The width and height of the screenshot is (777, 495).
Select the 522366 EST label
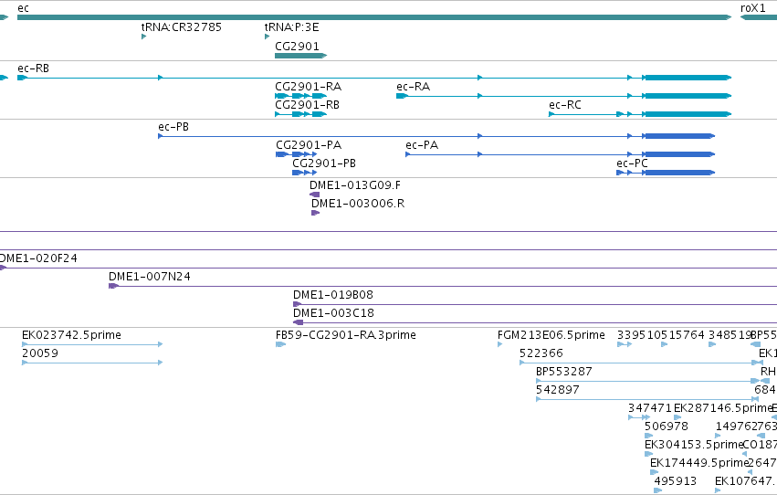(541, 353)
